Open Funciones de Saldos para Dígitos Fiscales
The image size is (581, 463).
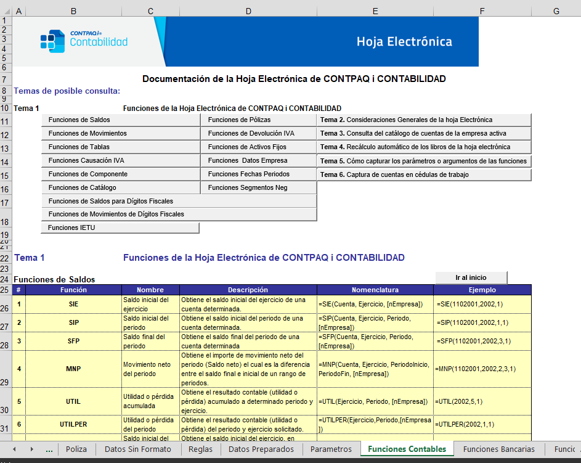(179, 201)
